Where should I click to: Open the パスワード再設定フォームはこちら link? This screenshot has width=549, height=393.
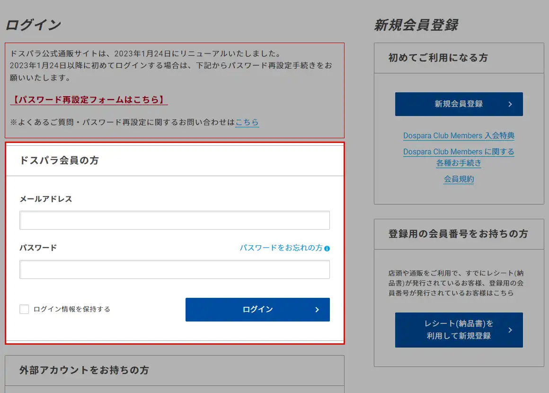pos(89,100)
